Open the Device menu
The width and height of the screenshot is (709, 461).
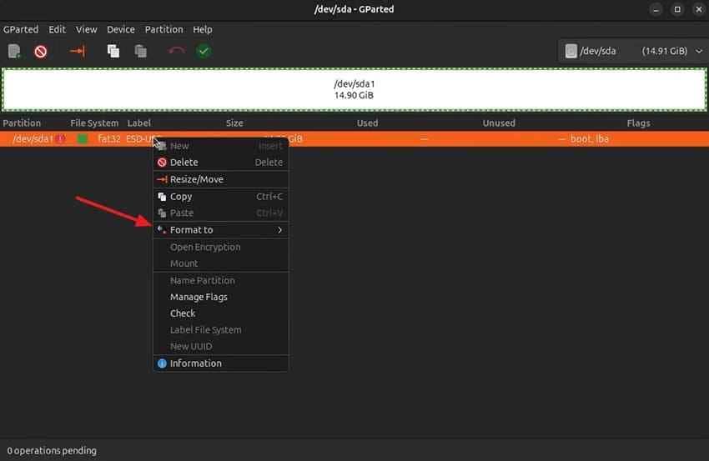point(121,29)
